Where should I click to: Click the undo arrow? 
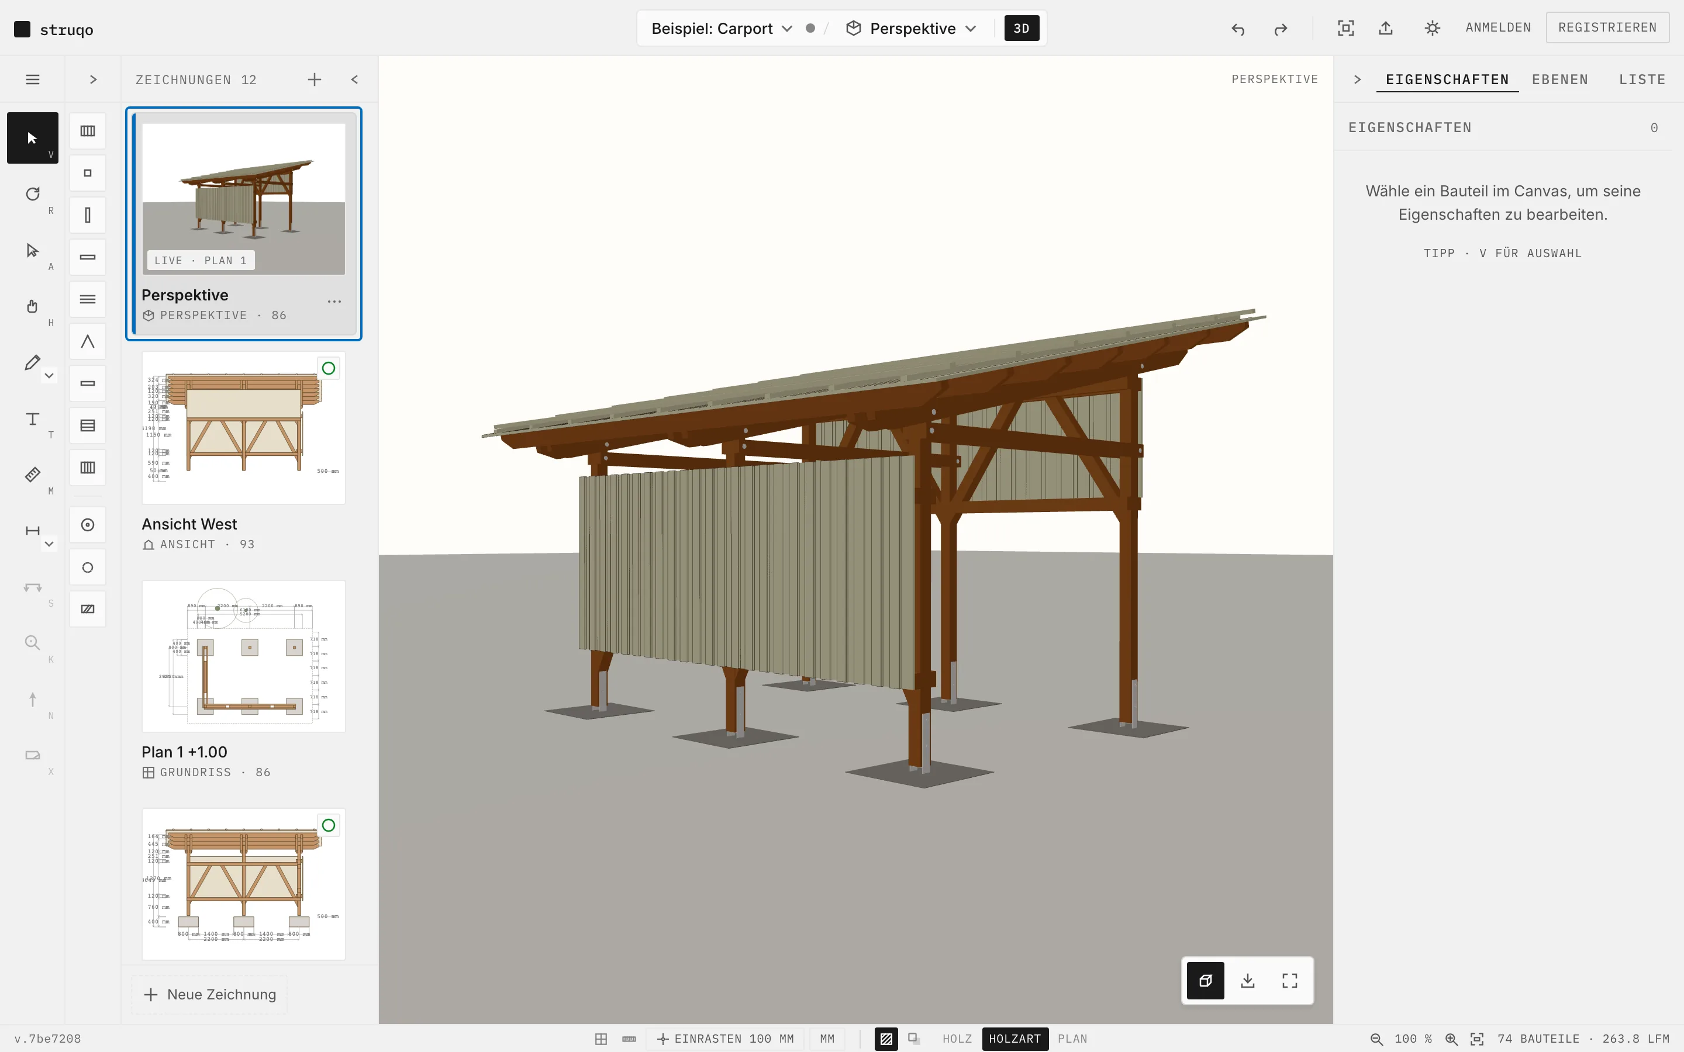pyautogui.click(x=1238, y=29)
